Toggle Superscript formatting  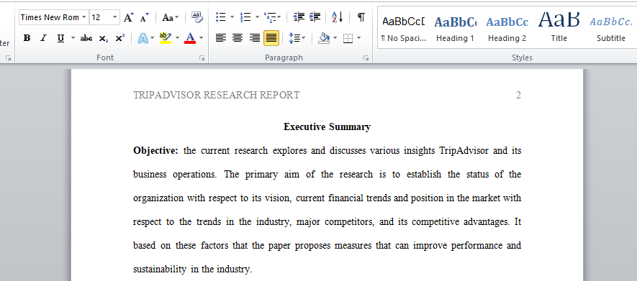tap(120, 38)
